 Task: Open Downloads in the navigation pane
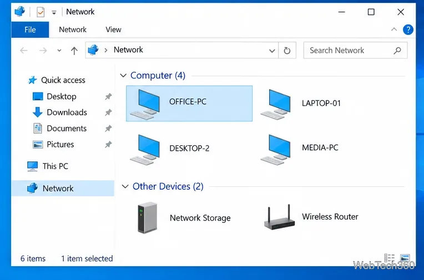[60, 113]
